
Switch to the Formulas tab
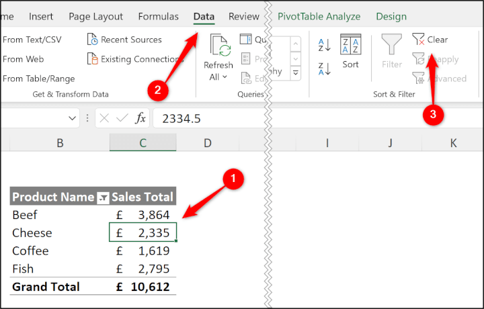click(x=158, y=16)
